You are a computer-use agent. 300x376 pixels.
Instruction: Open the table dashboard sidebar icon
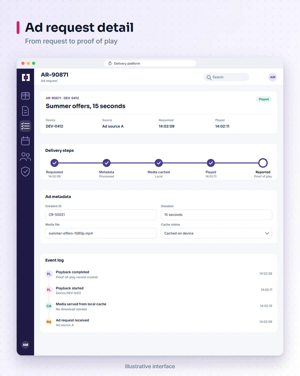(x=25, y=96)
